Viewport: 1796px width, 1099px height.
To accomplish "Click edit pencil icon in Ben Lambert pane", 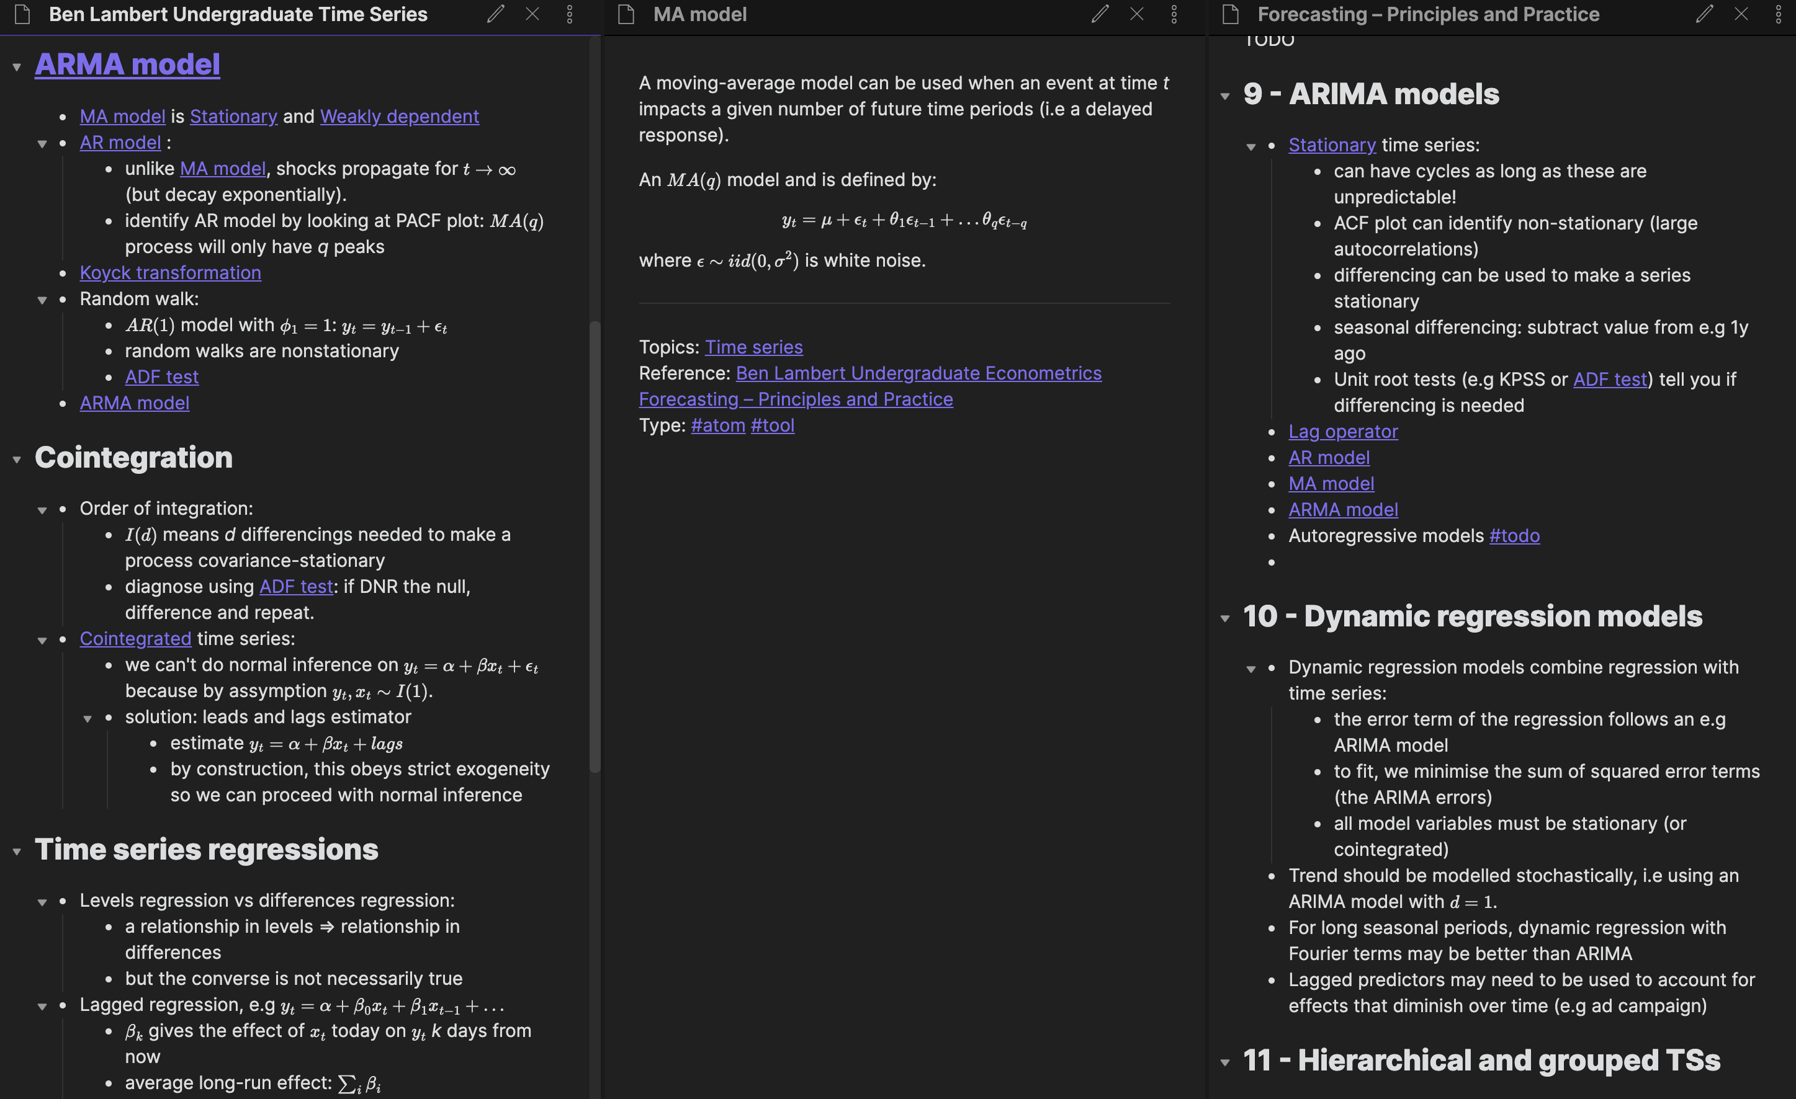I will coord(496,14).
